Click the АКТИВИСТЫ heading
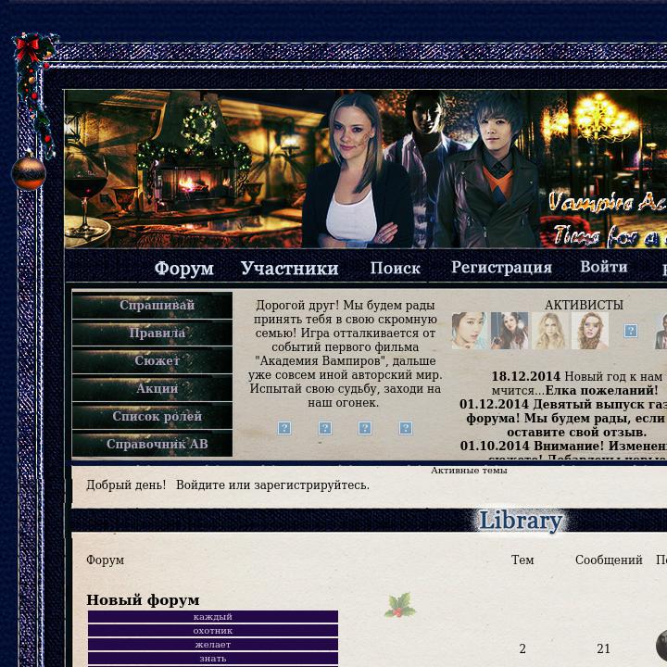Screen dimensions: 667x667 pyautogui.click(x=584, y=305)
